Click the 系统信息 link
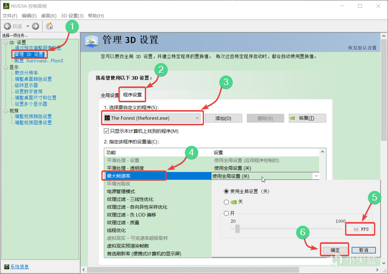This screenshot has height=274, width=388. pyautogui.click(x=20, y=267)
